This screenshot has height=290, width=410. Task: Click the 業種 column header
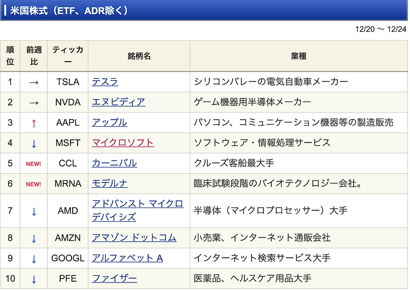298,56
